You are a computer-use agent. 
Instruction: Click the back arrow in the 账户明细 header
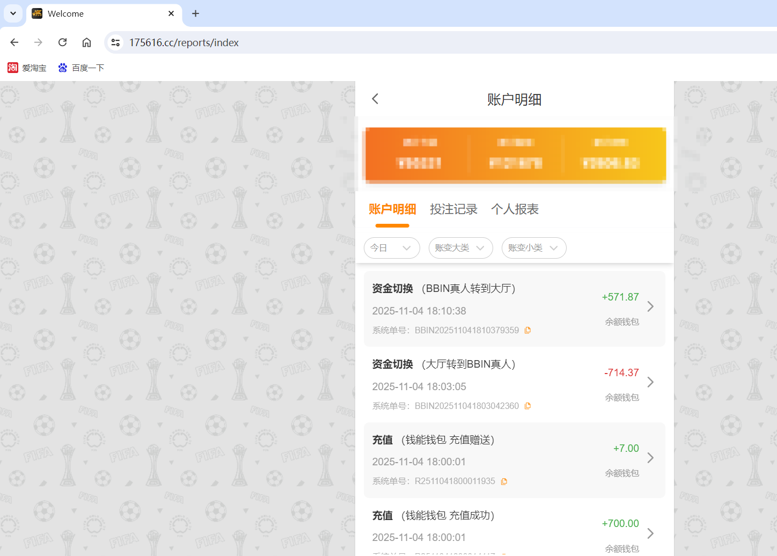click(x=375, y=99)
